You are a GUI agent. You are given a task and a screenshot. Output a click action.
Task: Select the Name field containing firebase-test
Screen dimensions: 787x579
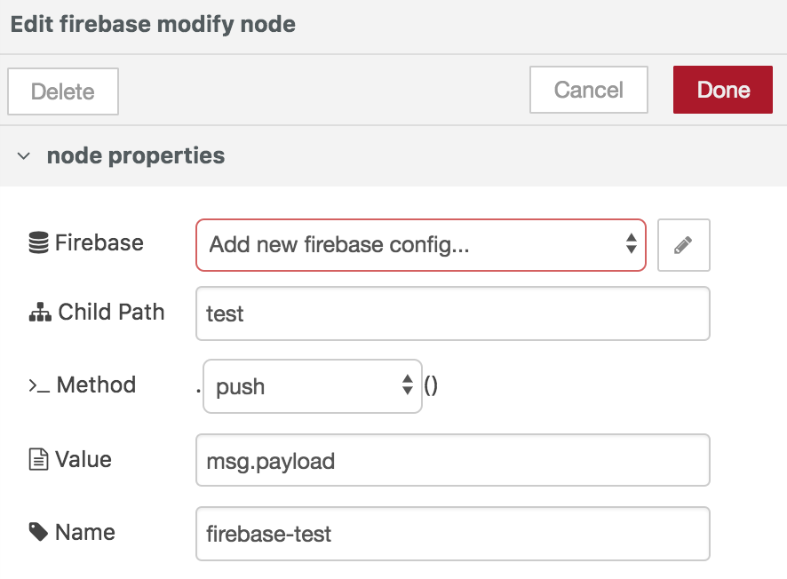(x=452, y=534)
